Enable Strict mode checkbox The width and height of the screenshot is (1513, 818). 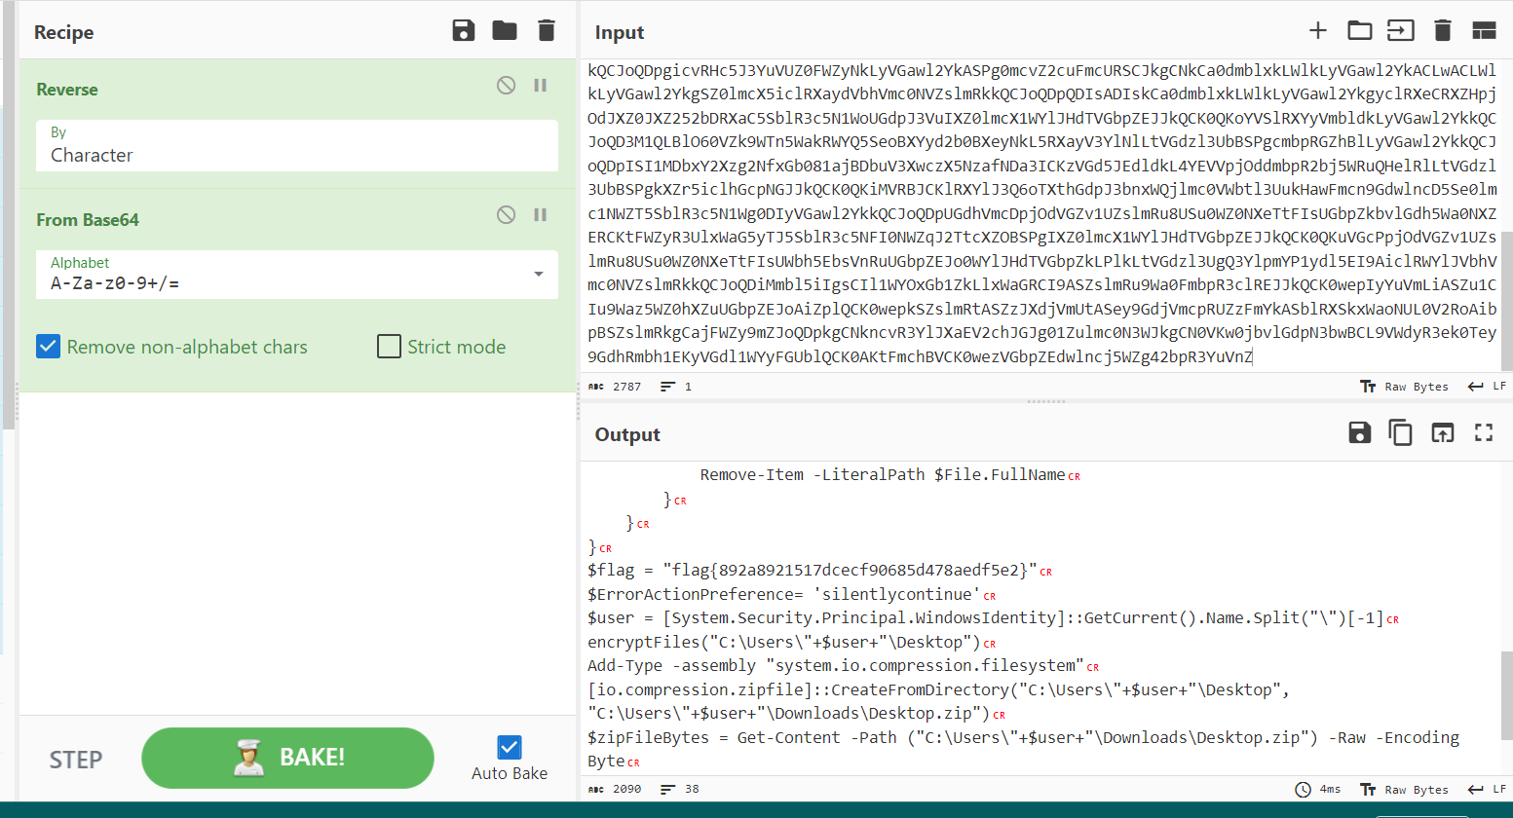pos(389,347)
